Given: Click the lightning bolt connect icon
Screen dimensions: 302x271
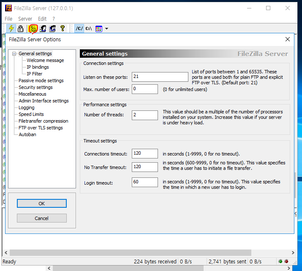Looking at the screenshot, I should (11, 29).
